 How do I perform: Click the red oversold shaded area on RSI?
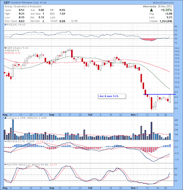coord(149,39)
